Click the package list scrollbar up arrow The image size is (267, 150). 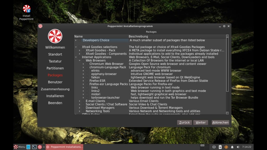click(227, 36)
